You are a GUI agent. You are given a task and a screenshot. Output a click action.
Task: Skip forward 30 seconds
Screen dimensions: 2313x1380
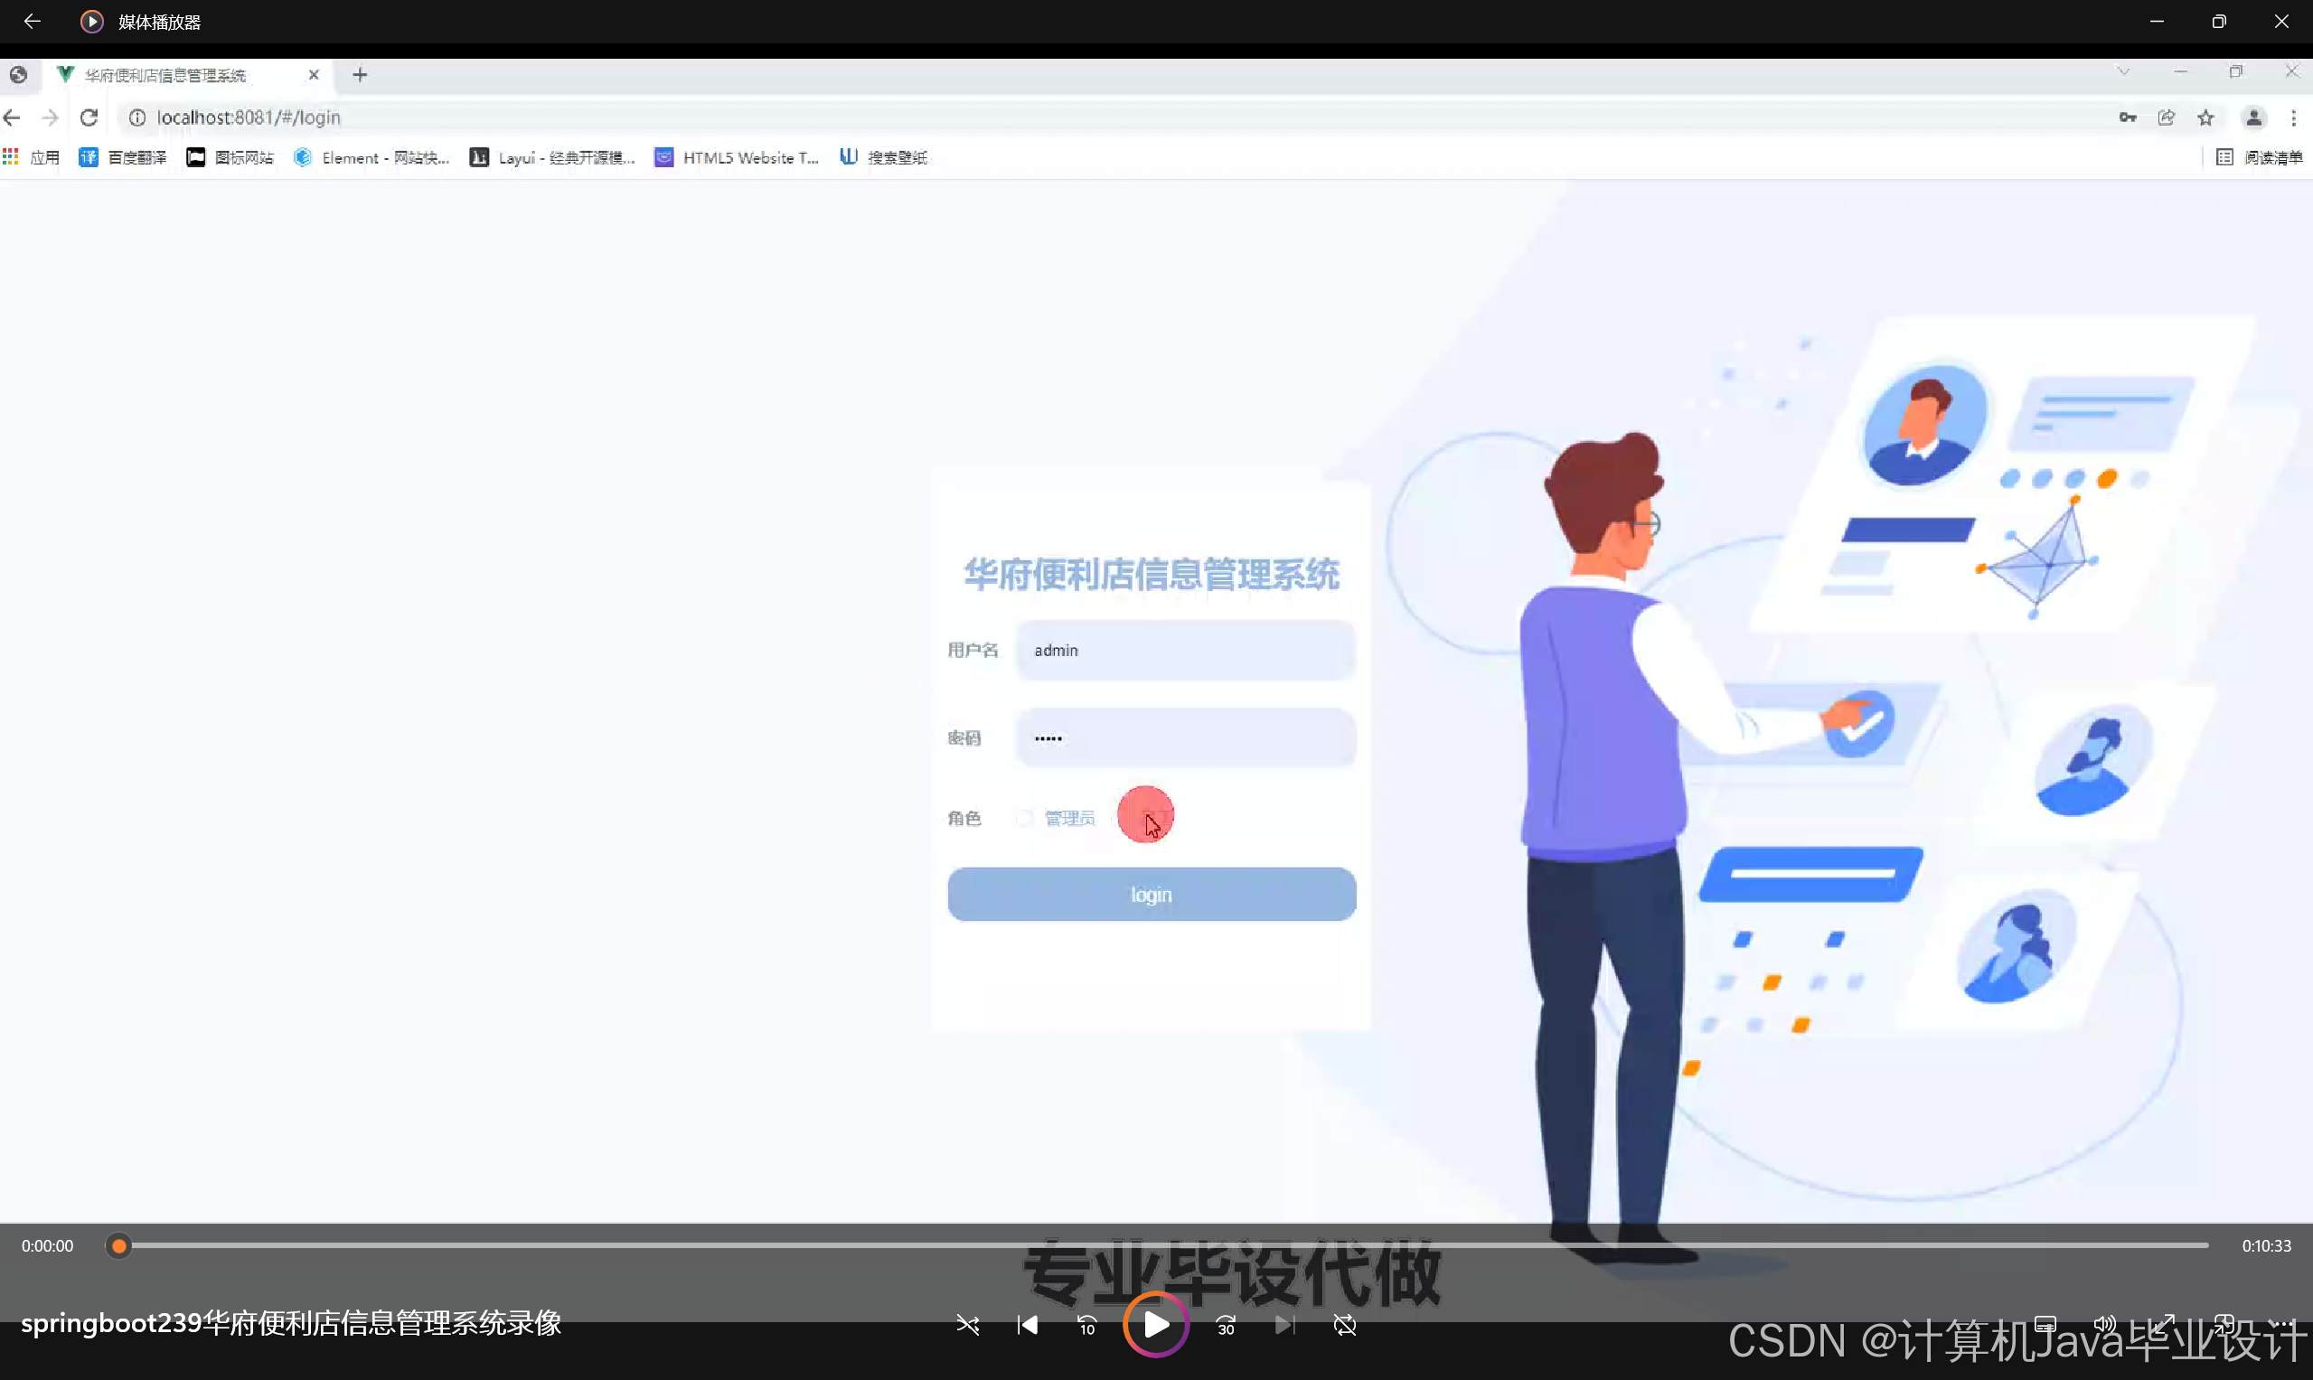click(x=1226, y=1325)
